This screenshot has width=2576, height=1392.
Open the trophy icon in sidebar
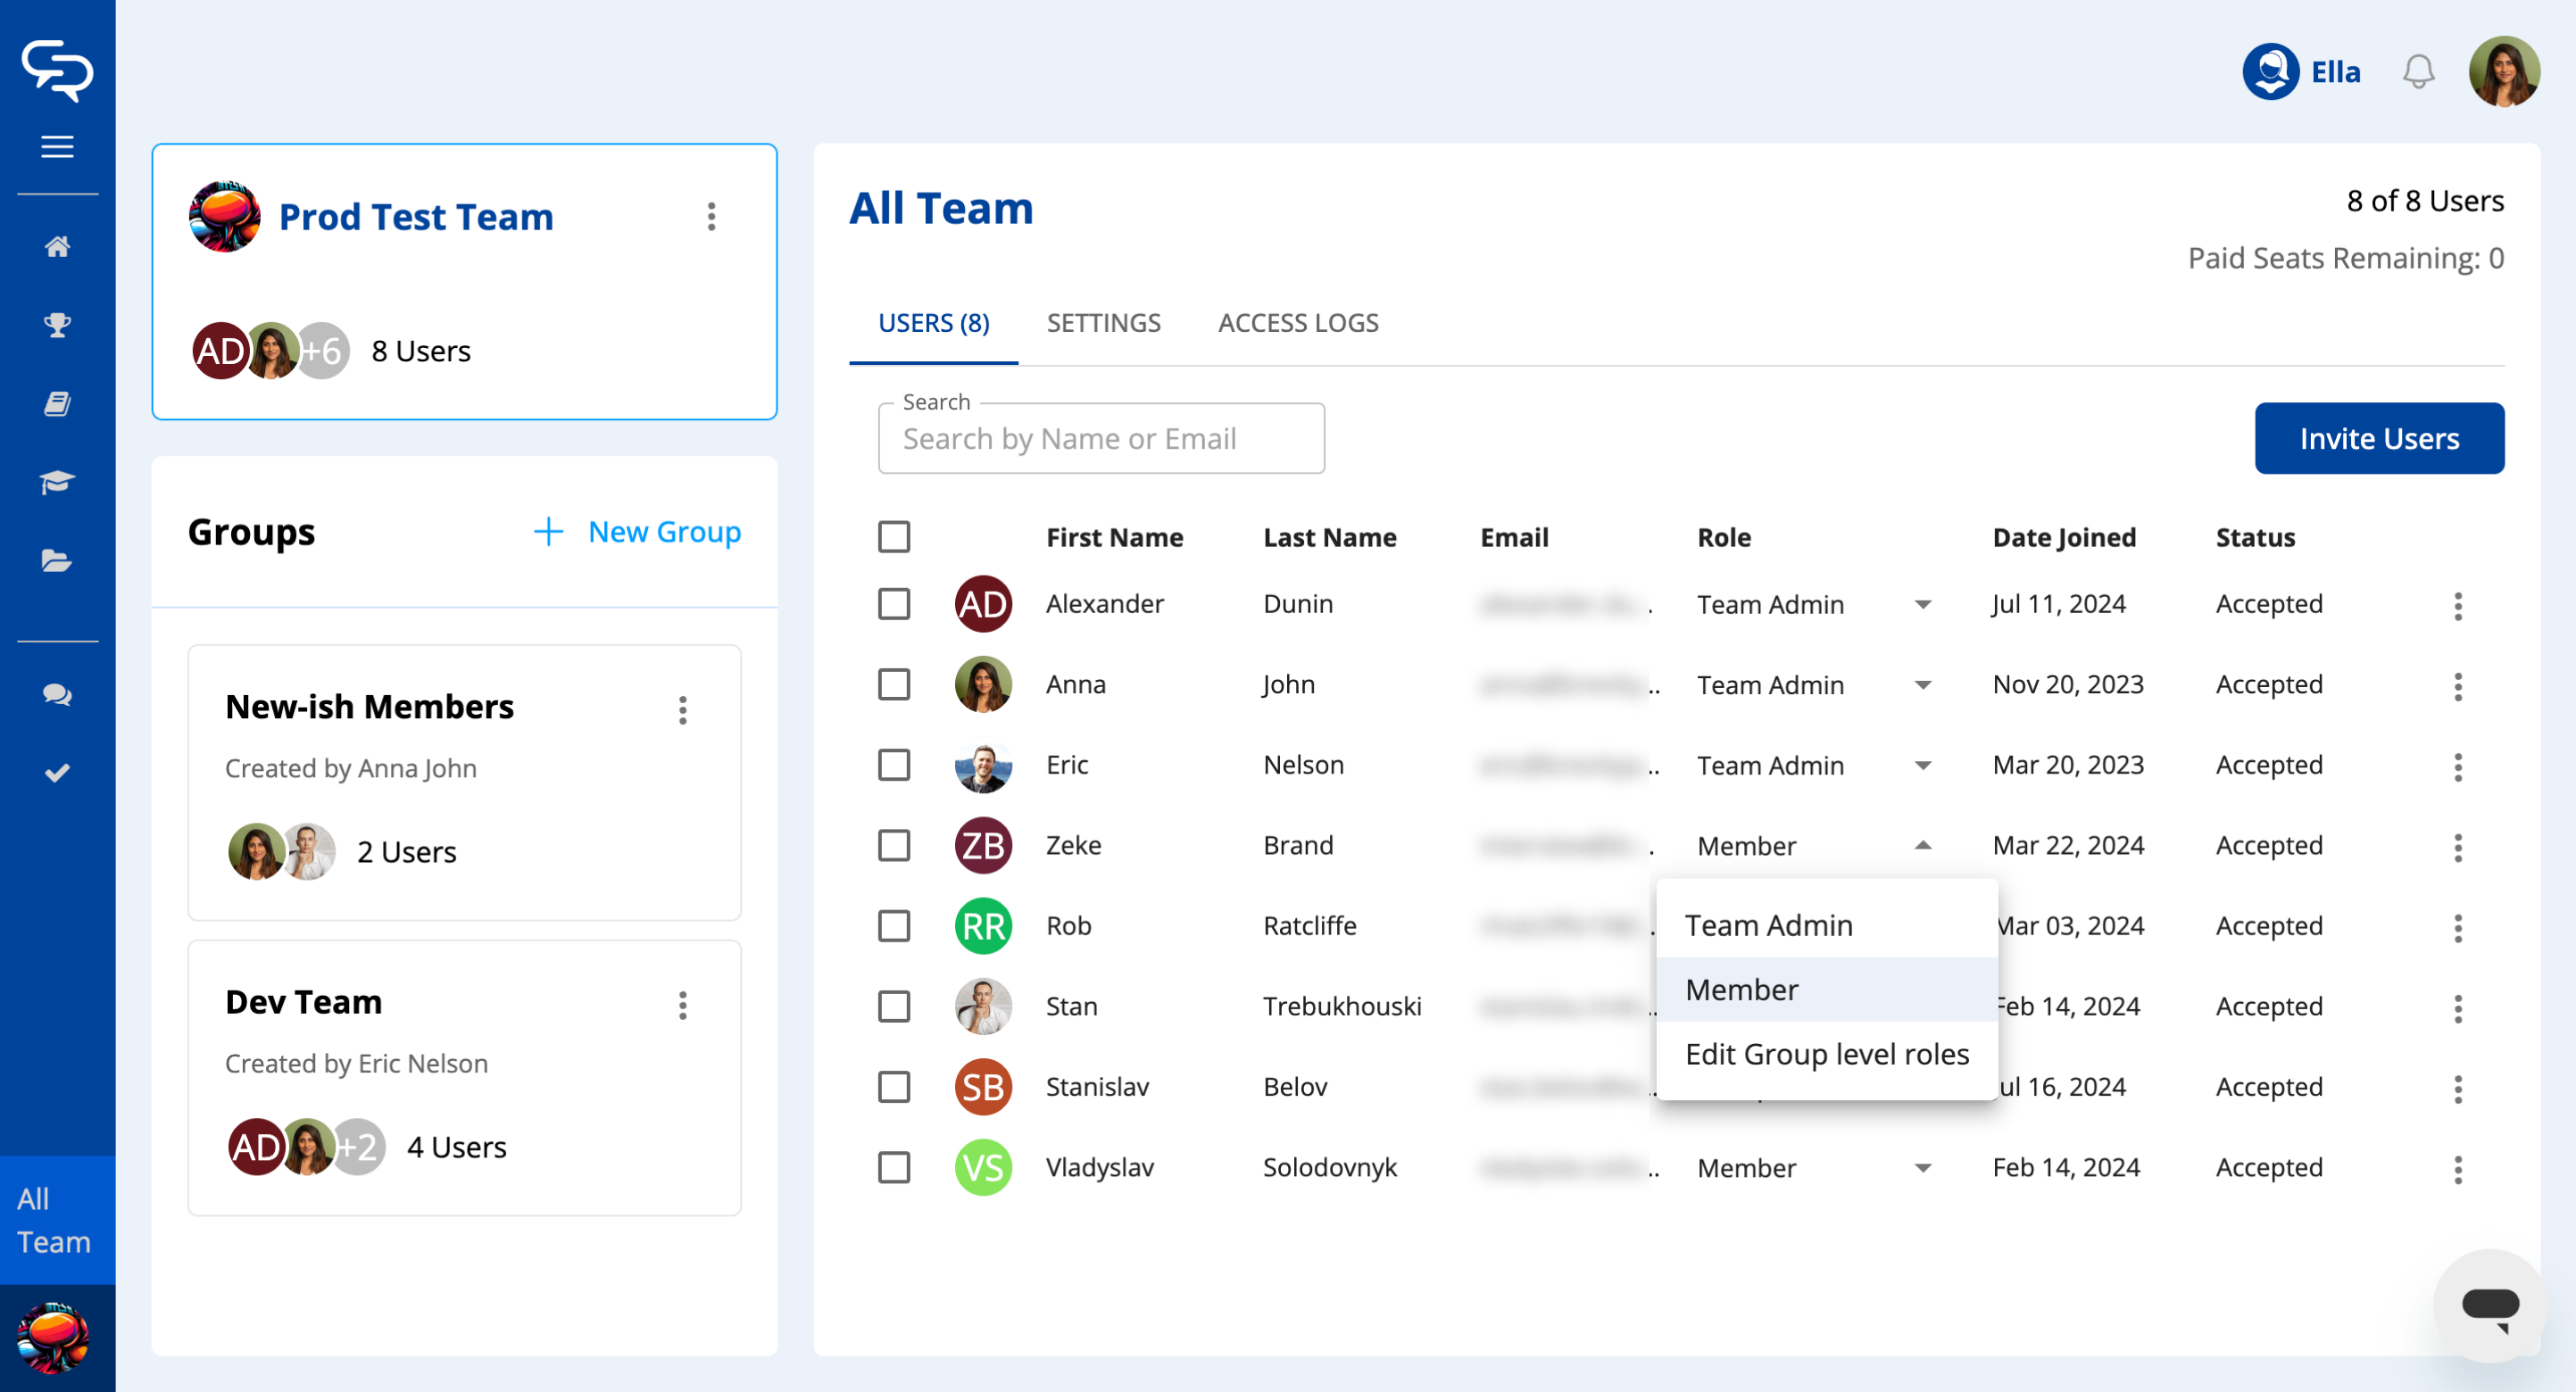pos(57,325)
